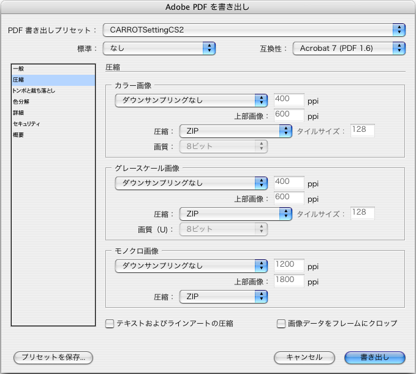Select トンボと裁ち落とし in the sidebar

pos(53,91)
